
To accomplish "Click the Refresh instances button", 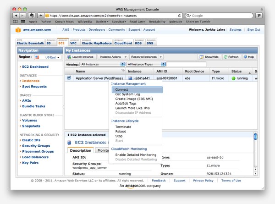I will click(231, 57).
